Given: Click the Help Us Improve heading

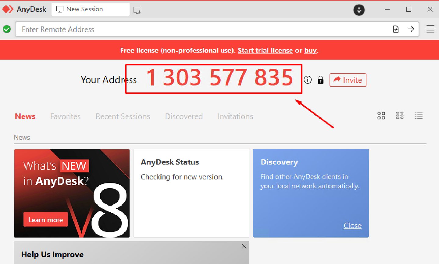Looking at the screenshot, I should (x=52, y=254).
